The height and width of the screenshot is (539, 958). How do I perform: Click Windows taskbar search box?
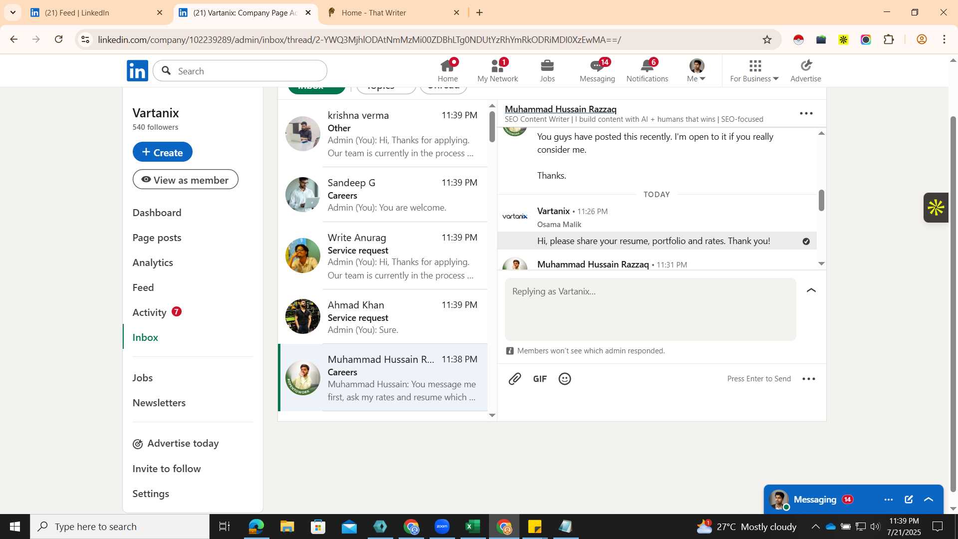point(120,527)
